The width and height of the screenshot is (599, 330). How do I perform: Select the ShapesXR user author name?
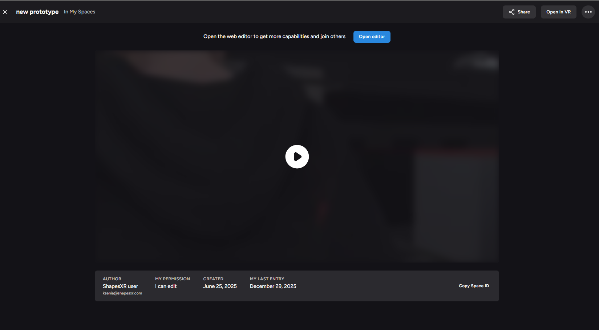click(x=120, y=286)
